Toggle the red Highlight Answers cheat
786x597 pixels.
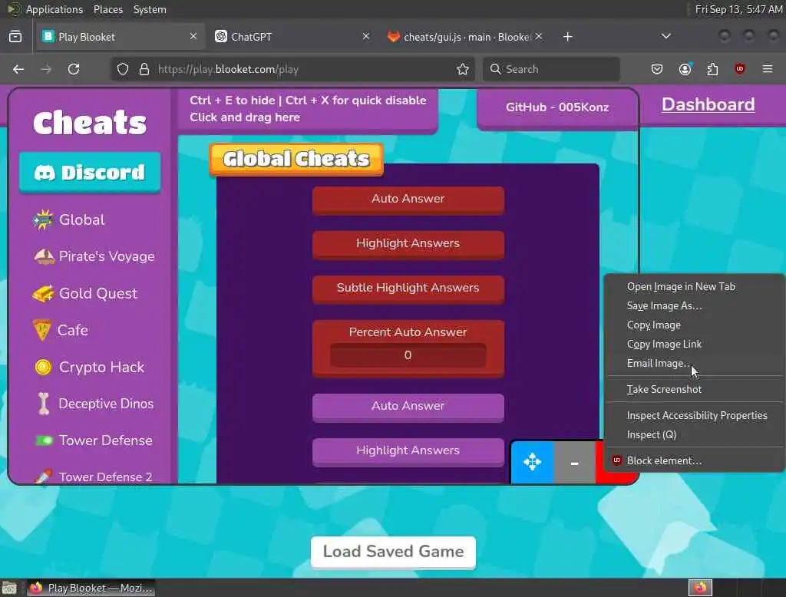coord(408,244)
